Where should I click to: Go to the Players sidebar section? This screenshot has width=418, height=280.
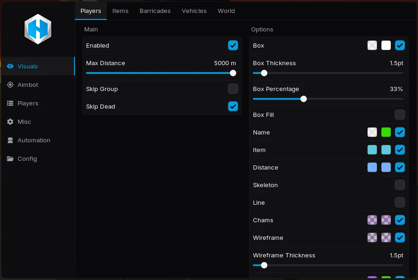(x=38, y=103)
